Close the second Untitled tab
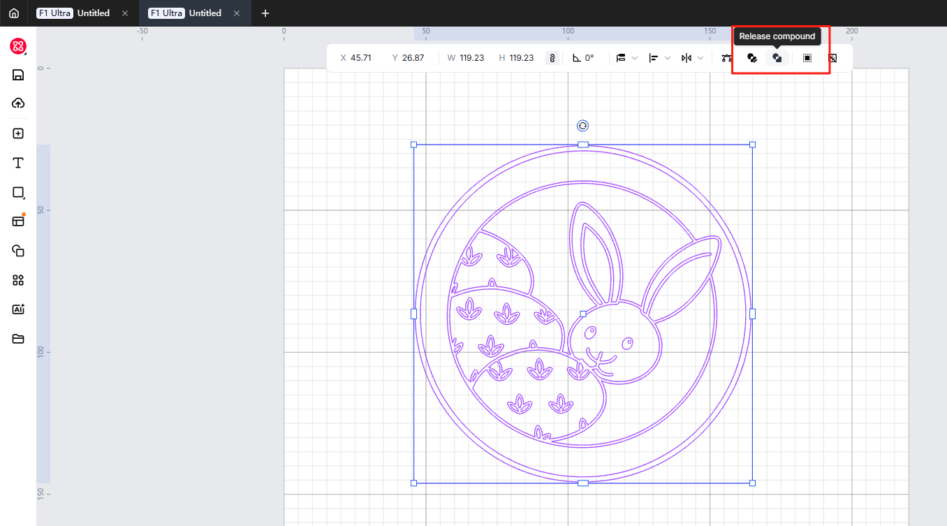This screenshot has height=526, width=947. tap(237, 13)
